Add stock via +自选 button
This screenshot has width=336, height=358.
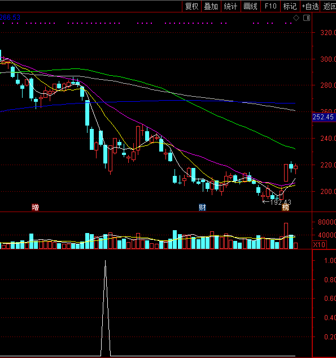point(310,6)
